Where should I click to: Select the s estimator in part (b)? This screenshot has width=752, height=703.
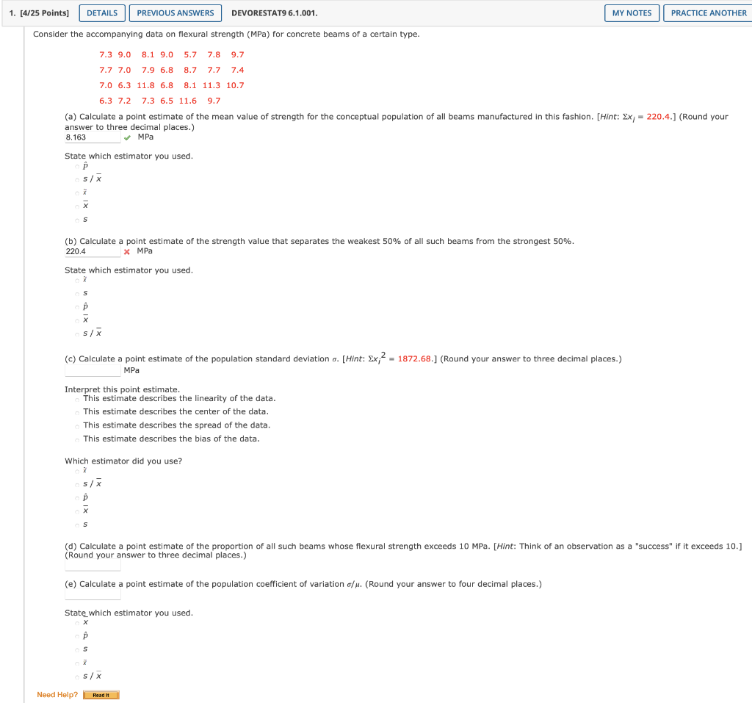pyautogui.click(x=77, y=292)
